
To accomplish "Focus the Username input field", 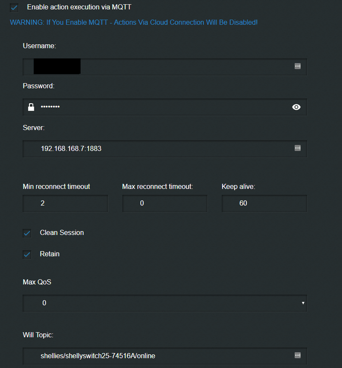I will pyautogui.click(x=165, y=67).
